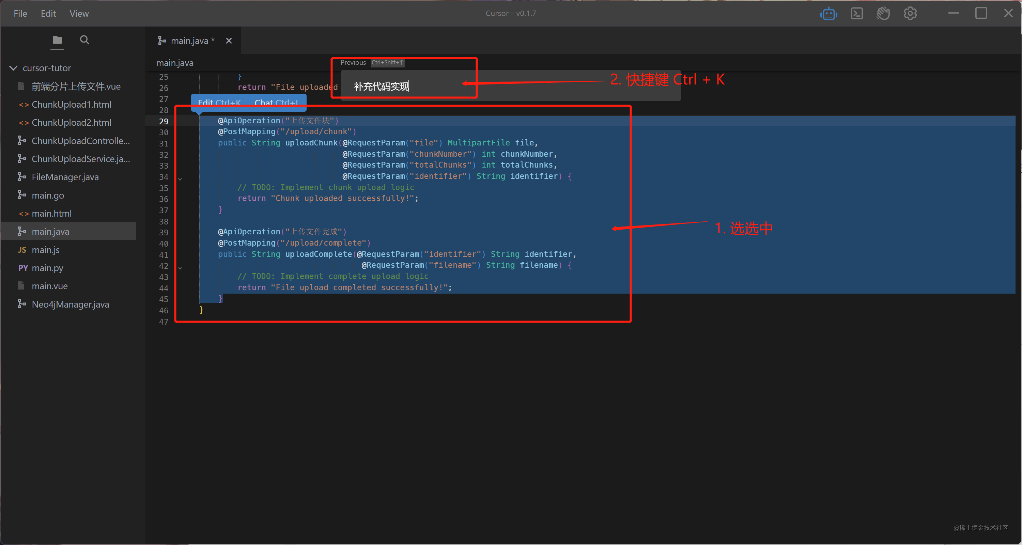Open main.py from file tree

[x=48, y=268]
